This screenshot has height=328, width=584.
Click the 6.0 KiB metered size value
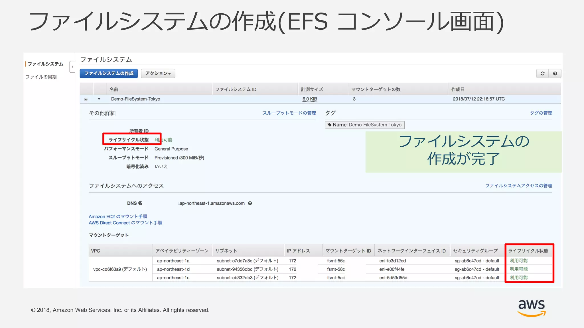pyautogui.click(x=310, y=99)
